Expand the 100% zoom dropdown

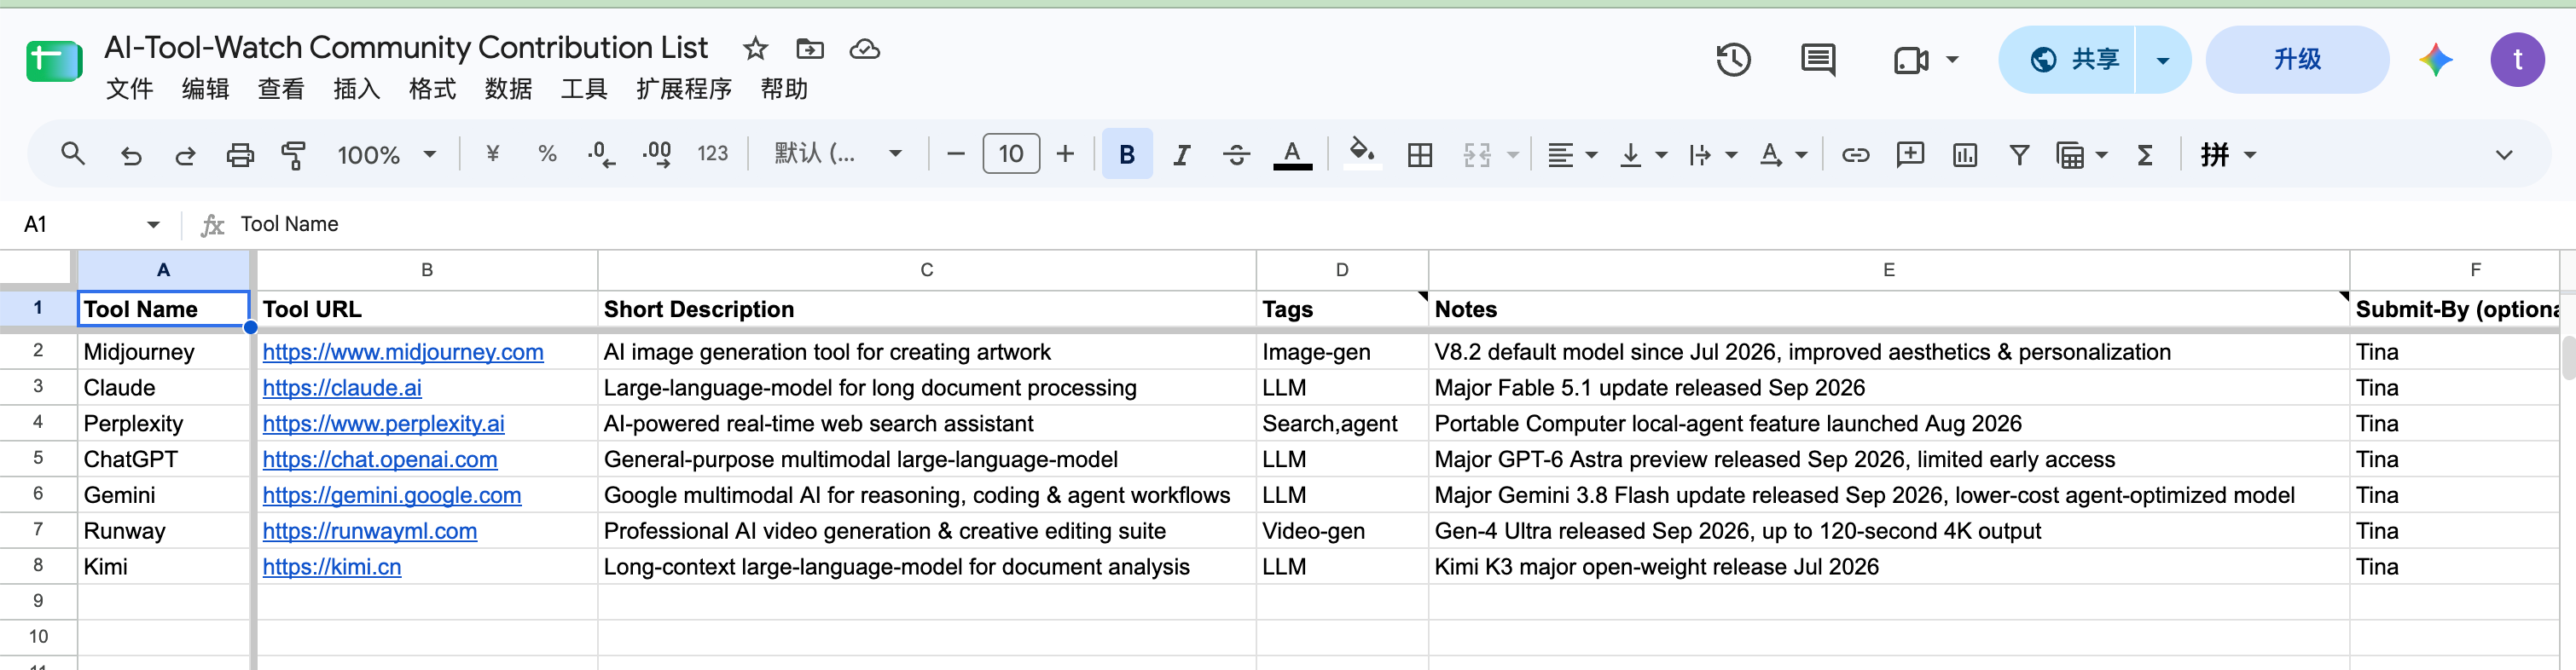pyautogui.click(x=387, y=155)
